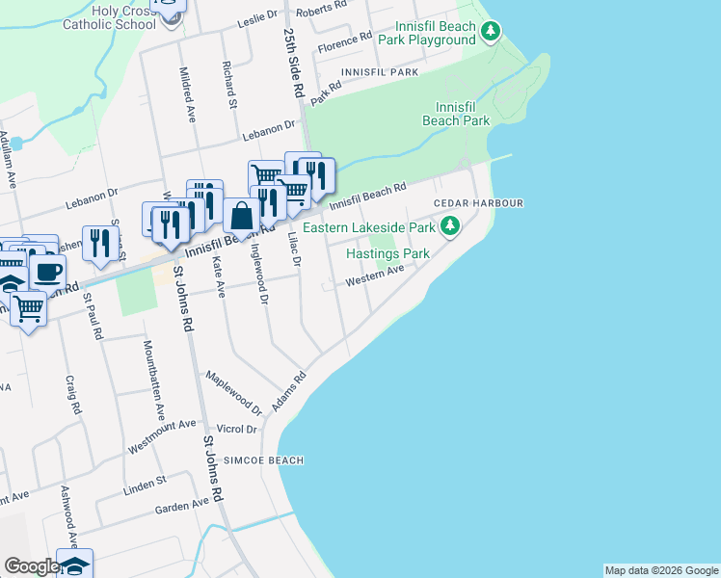The image size is (721, 578).
Task: Click the restaurant marker above St Johns Rd
Action: tap(171, 227)
